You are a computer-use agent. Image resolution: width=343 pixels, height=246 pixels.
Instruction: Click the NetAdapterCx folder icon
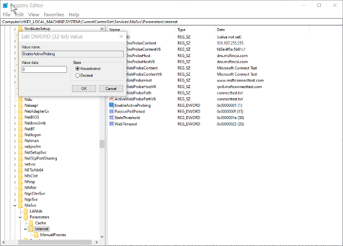(20, 111)
